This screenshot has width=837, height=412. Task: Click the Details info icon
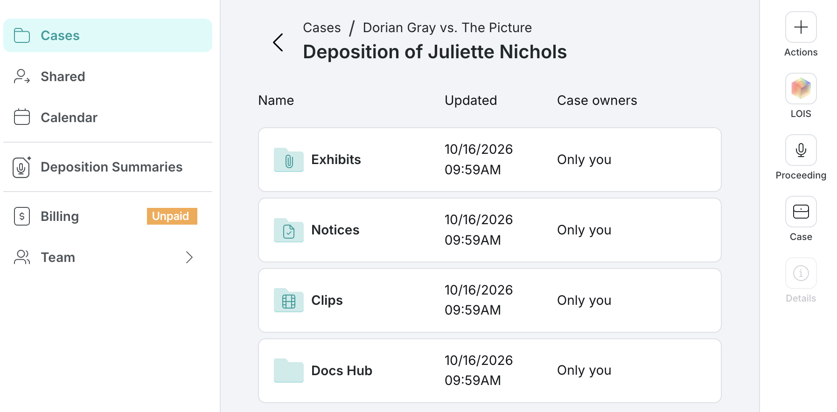[801, 273]
